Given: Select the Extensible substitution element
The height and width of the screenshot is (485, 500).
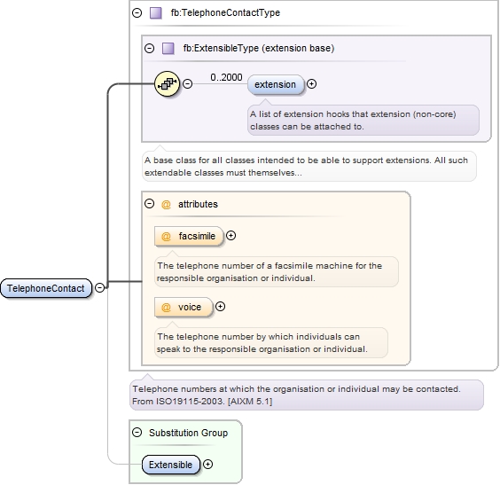Looking at the screenshot, I should pos(171,465).
